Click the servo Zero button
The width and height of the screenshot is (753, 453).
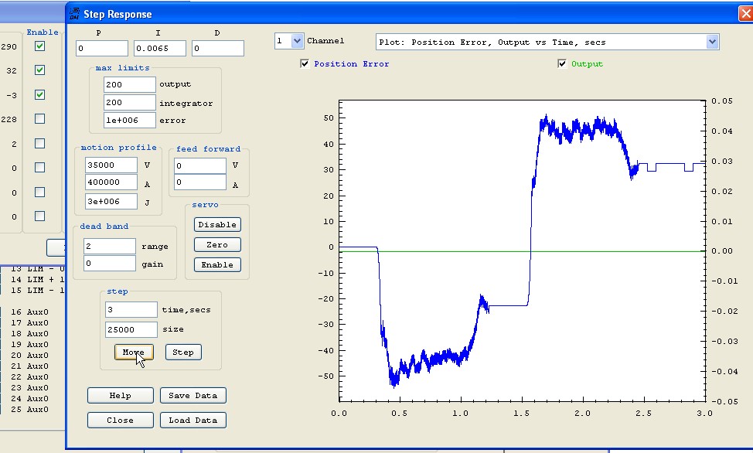[x=217, y=245]
